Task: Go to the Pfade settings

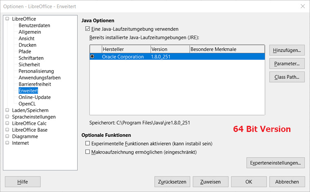Action: 25,51
